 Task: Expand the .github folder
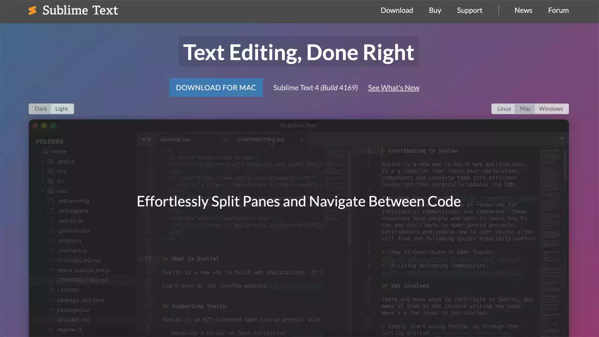[x=43, y=161]
